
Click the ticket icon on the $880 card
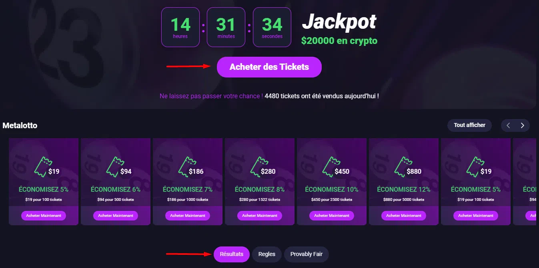click(x=401, y=167)
